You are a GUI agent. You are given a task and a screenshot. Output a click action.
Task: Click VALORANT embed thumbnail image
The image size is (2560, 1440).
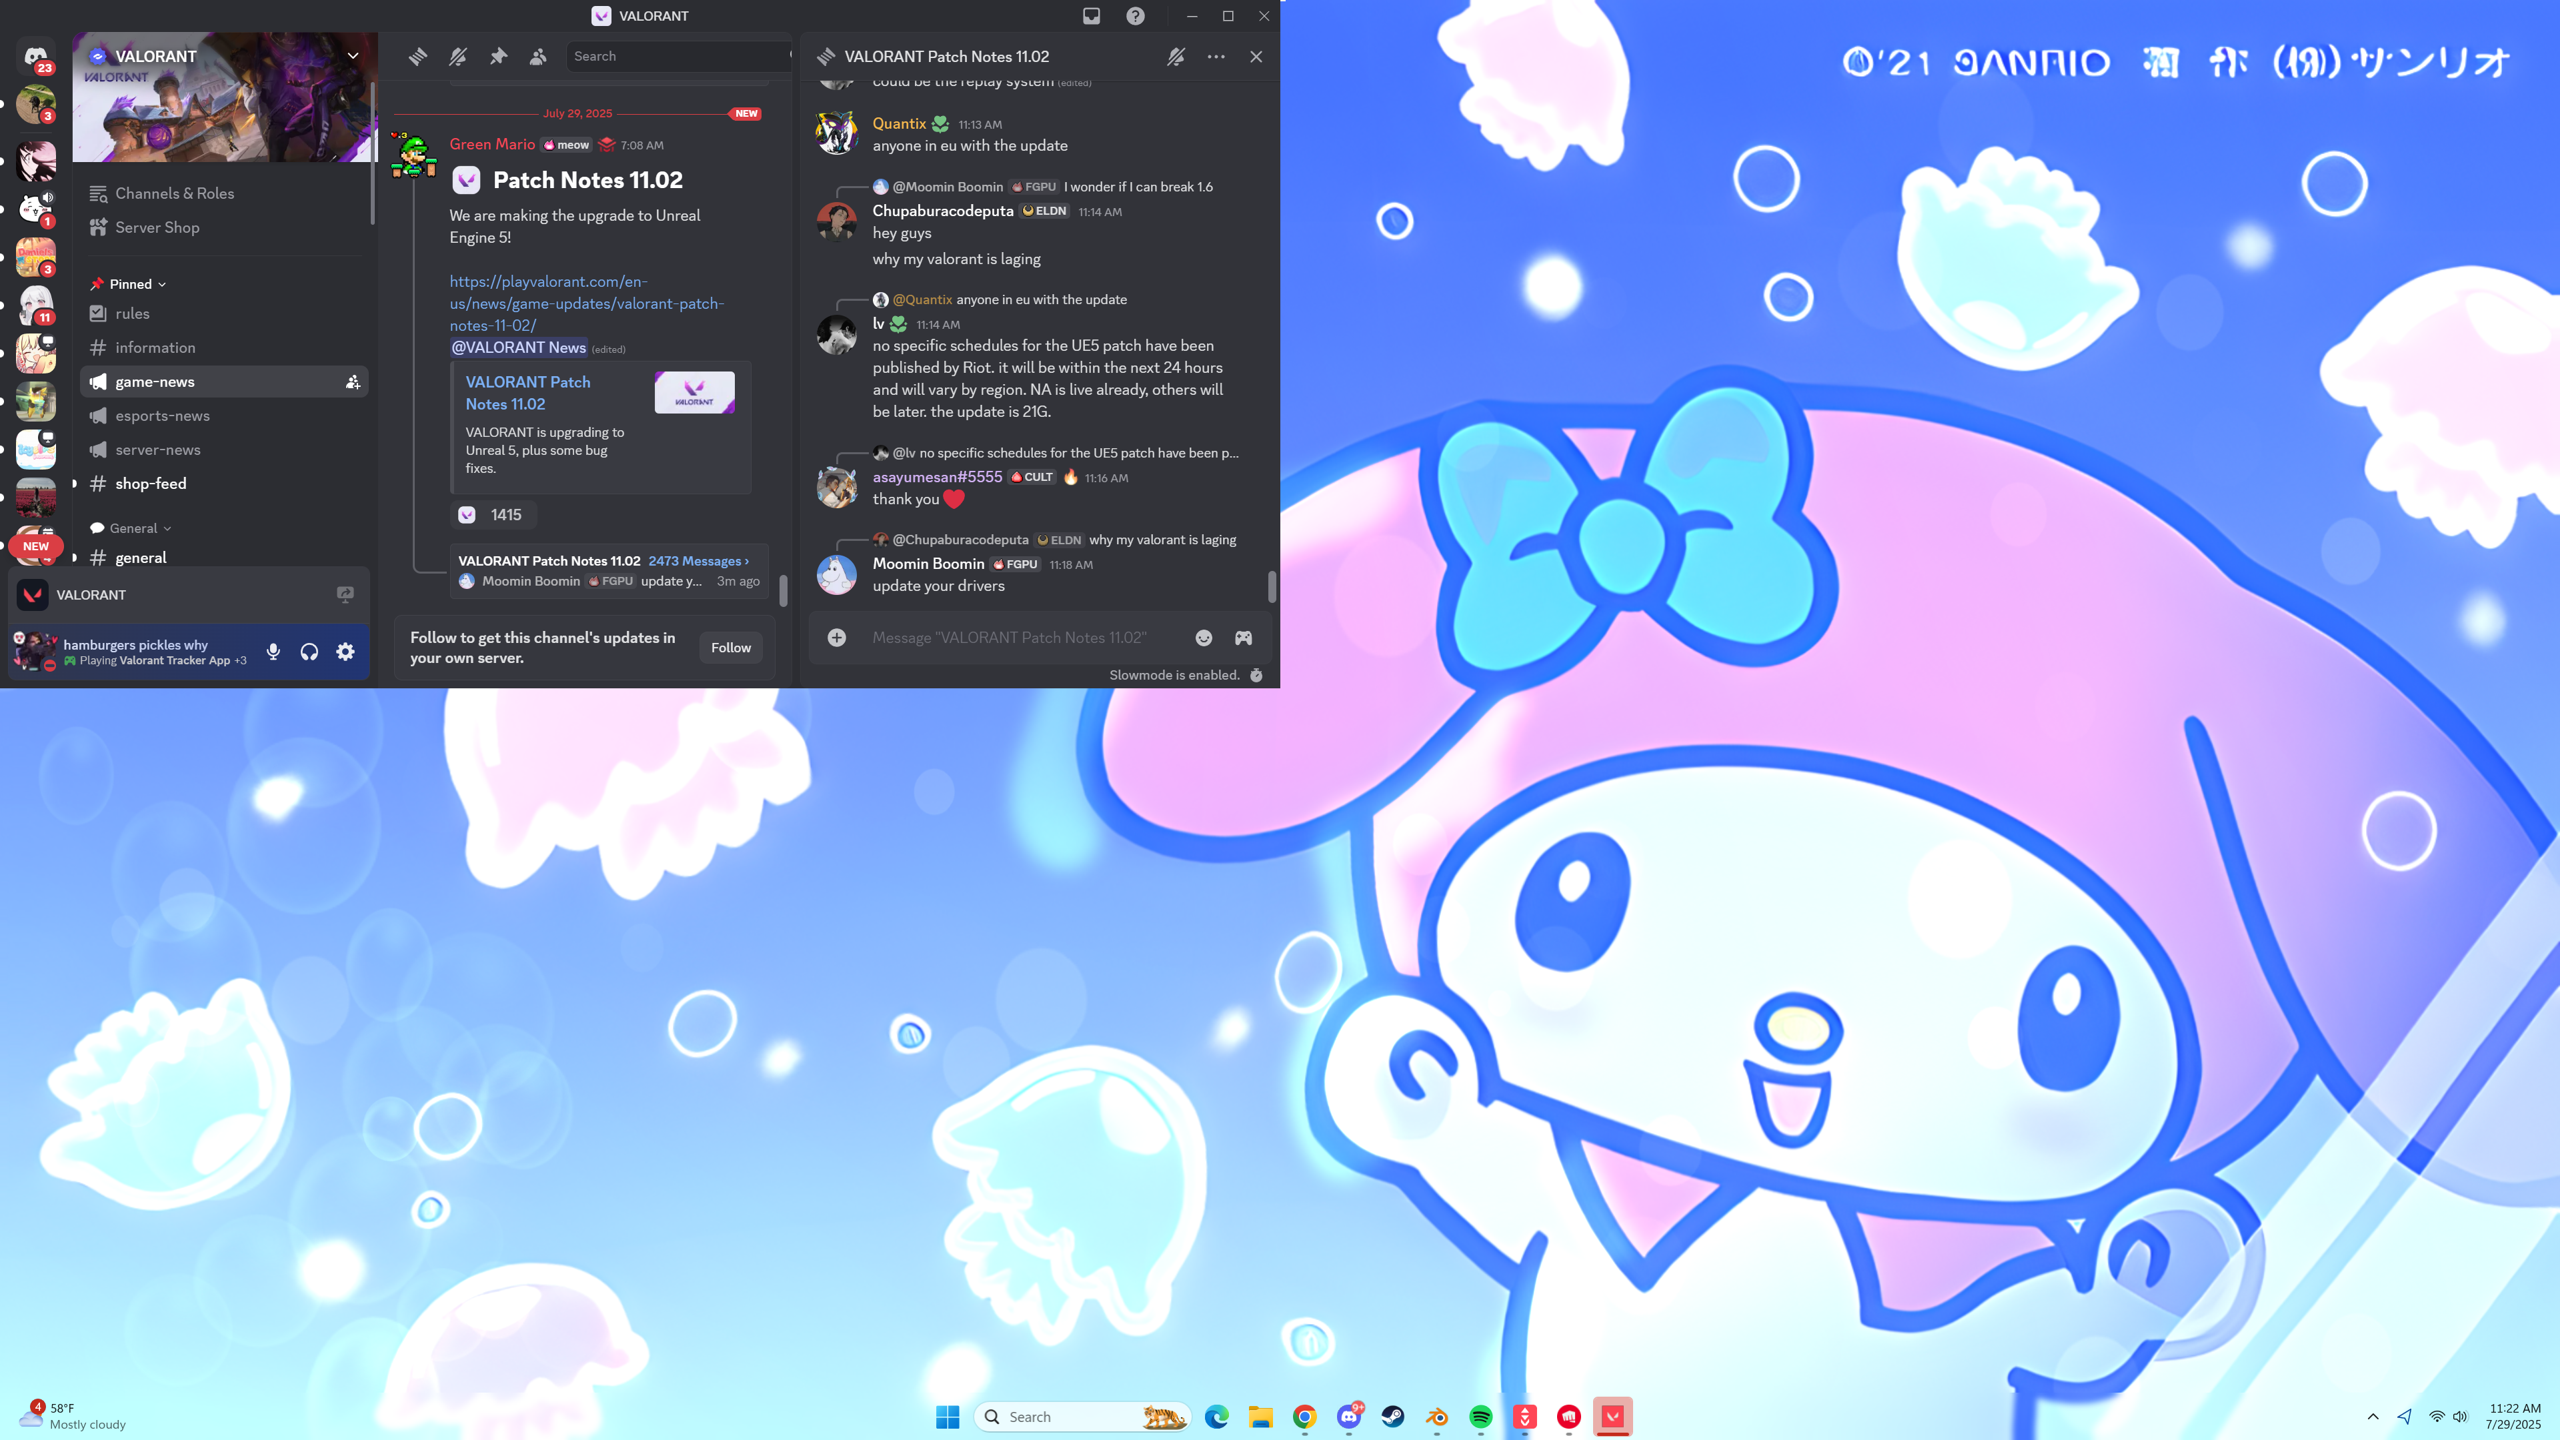(x=695, y=393)
